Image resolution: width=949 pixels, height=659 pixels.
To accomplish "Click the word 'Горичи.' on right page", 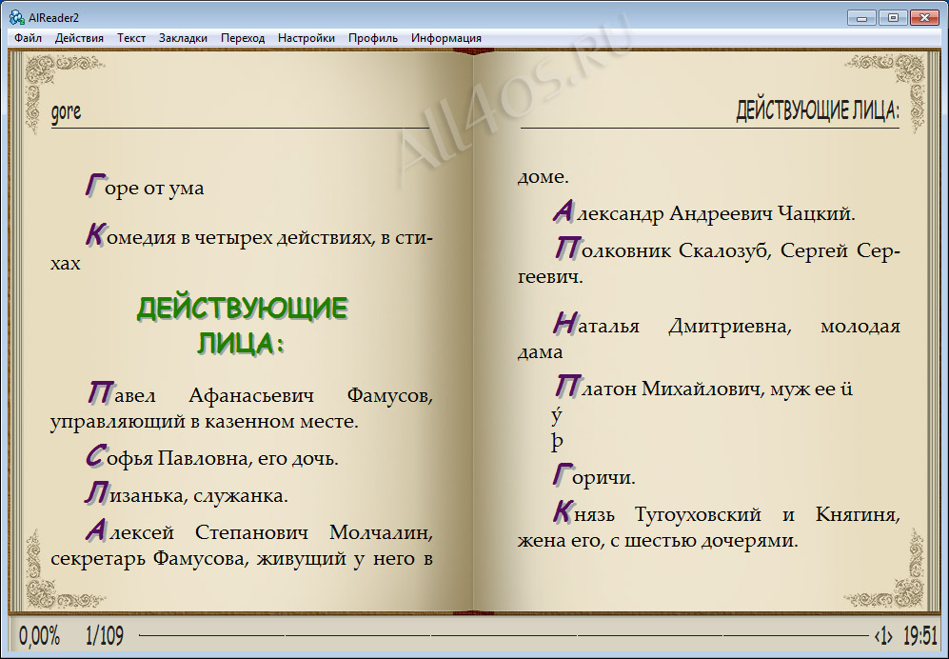I will (594, 477).
